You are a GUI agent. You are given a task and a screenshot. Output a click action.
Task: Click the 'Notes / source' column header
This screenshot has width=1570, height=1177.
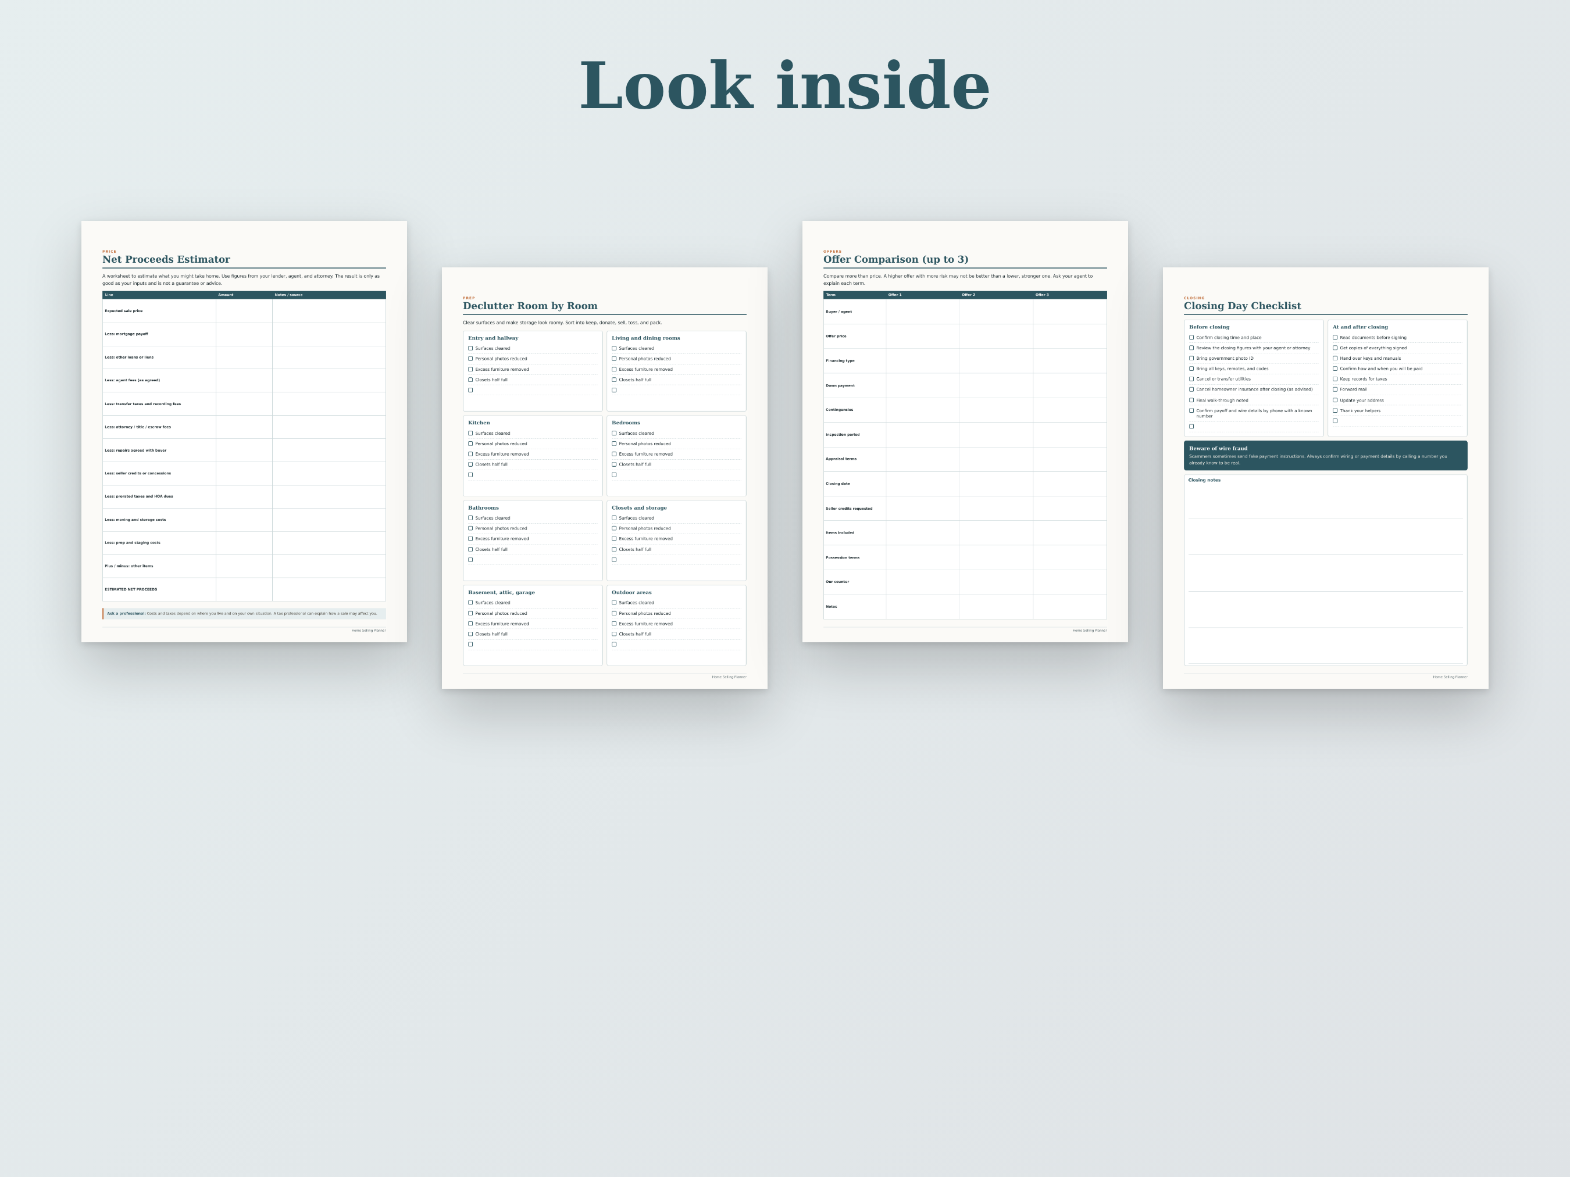click(x=288, y=295)
